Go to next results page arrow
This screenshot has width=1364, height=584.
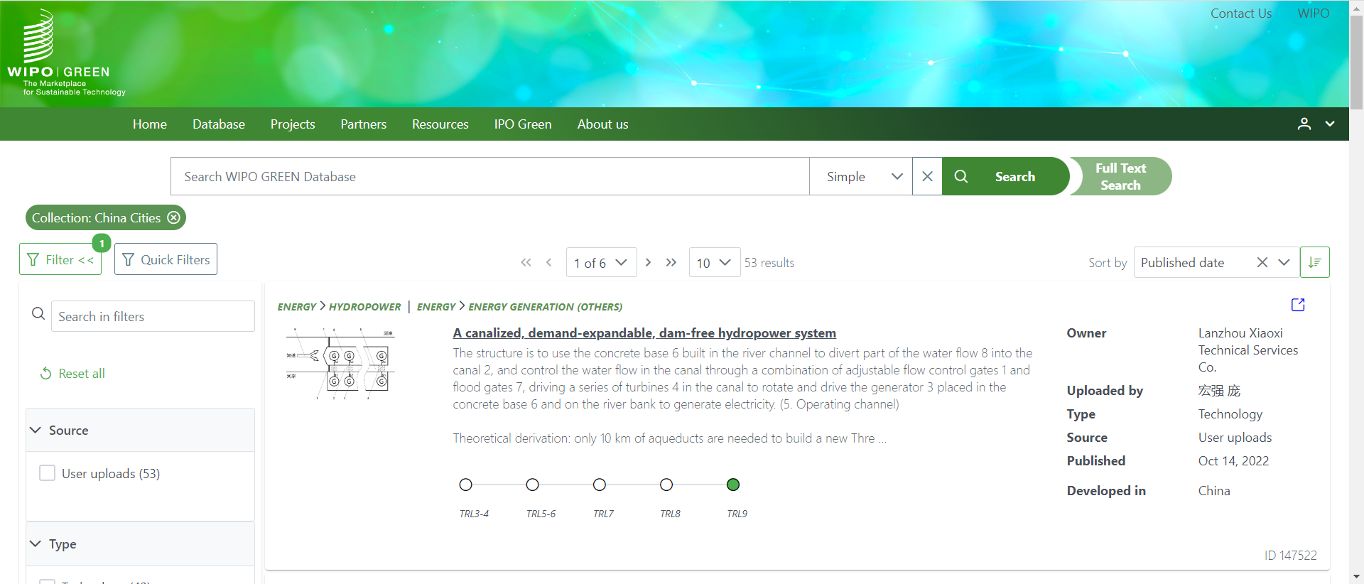coord(648,263)
